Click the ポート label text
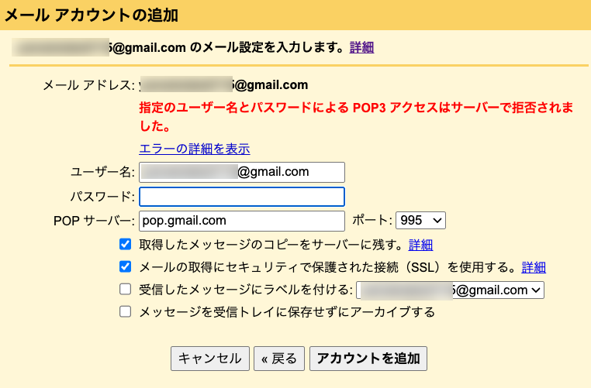Viewport: 591px width, 388px height. point(372,221)
